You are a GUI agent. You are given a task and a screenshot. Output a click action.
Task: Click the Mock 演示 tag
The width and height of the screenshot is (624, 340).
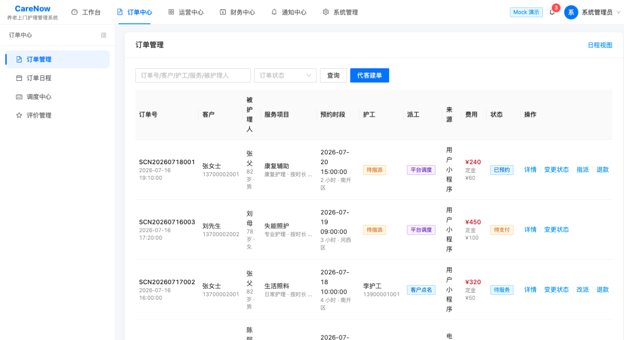click(x=526, y=12)
